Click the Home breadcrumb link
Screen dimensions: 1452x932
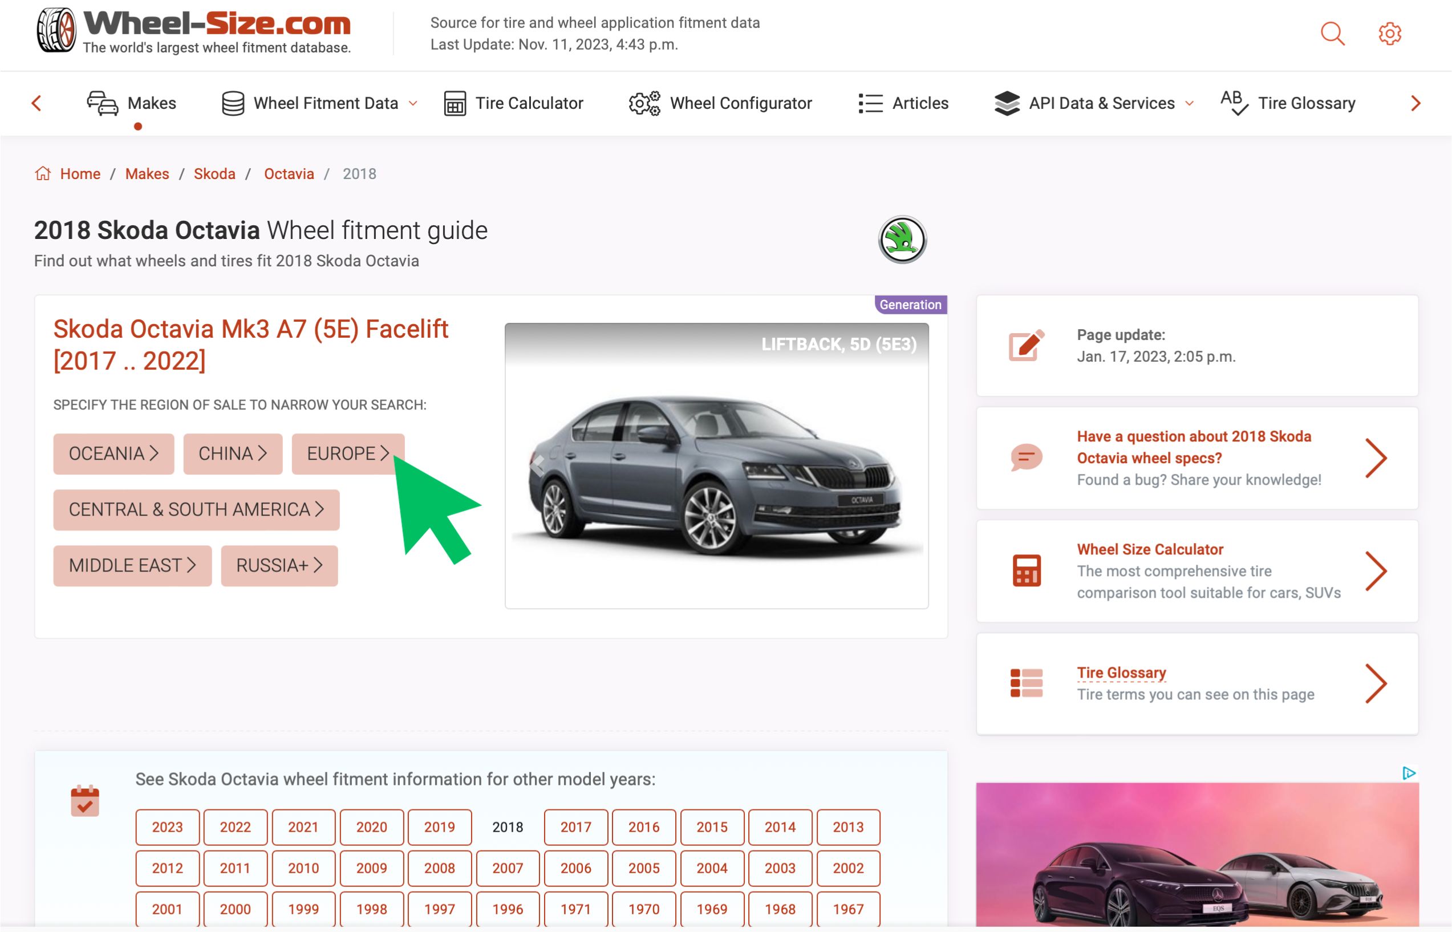80,175
